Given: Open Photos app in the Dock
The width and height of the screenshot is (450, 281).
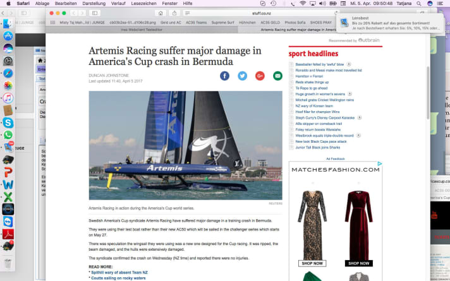Looking at the screenshot, I should coord(8,85).
